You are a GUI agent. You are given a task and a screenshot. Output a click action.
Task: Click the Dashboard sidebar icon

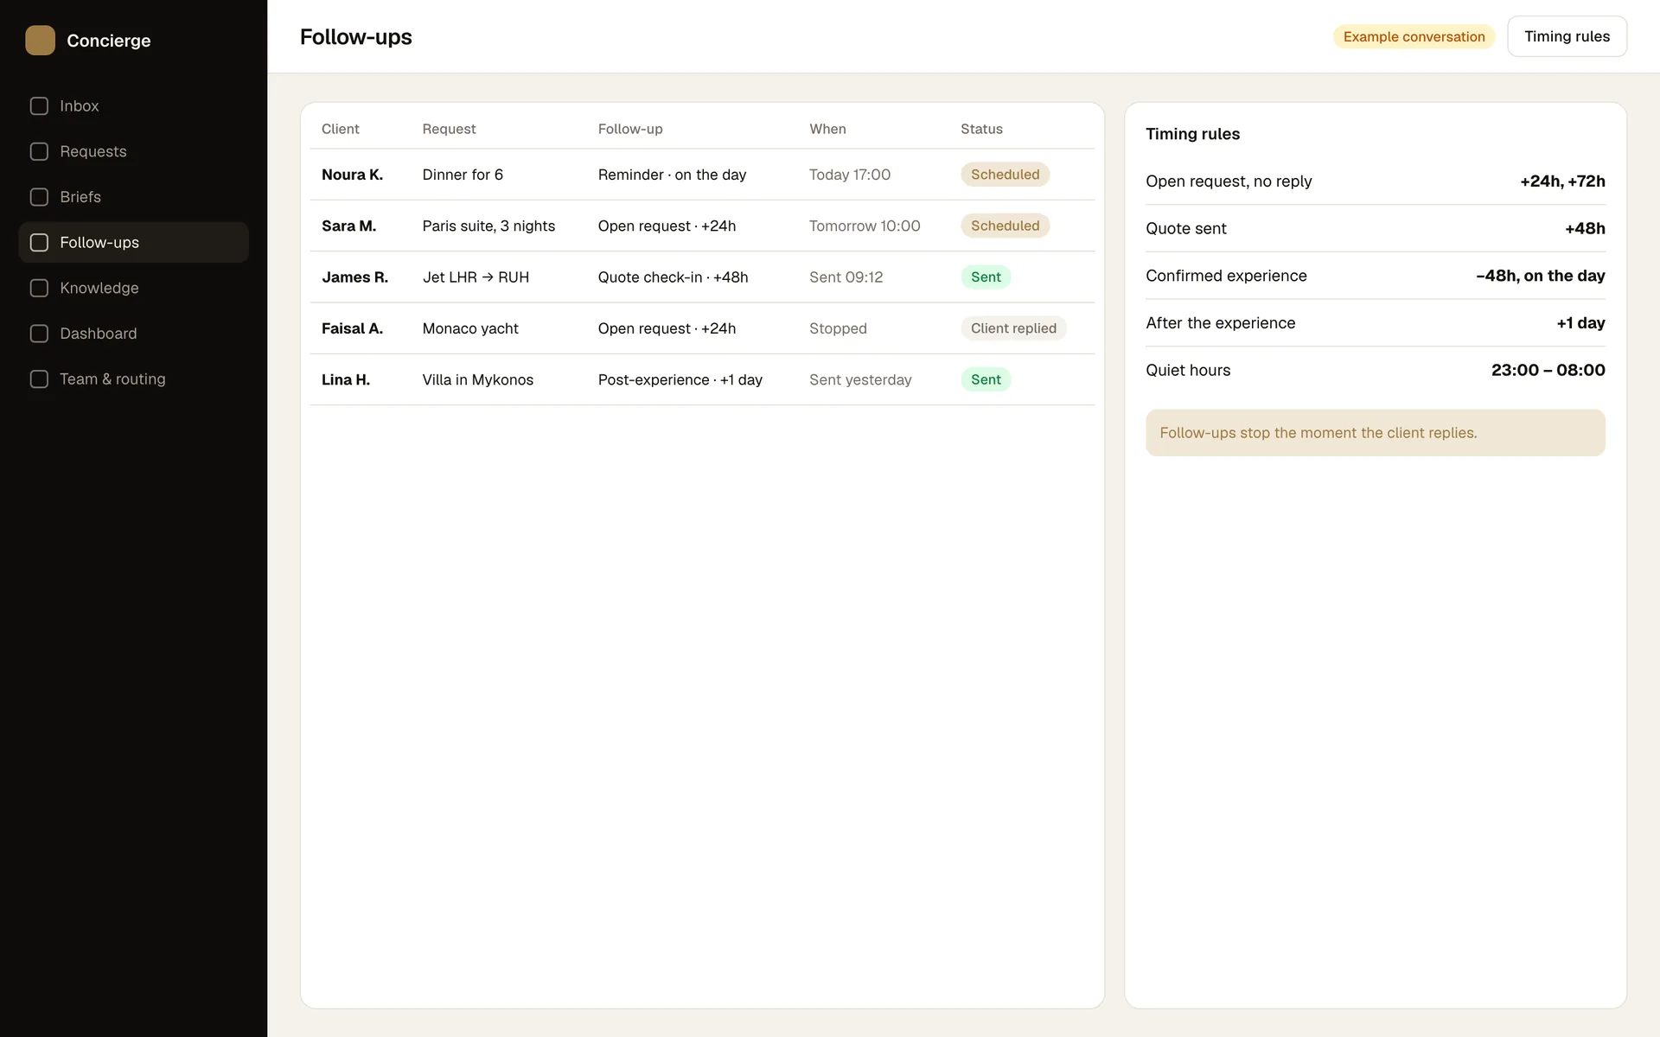[39, 334]
